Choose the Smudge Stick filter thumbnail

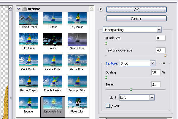77,82
